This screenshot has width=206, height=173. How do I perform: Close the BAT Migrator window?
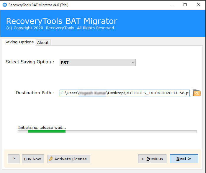[199, 5]
